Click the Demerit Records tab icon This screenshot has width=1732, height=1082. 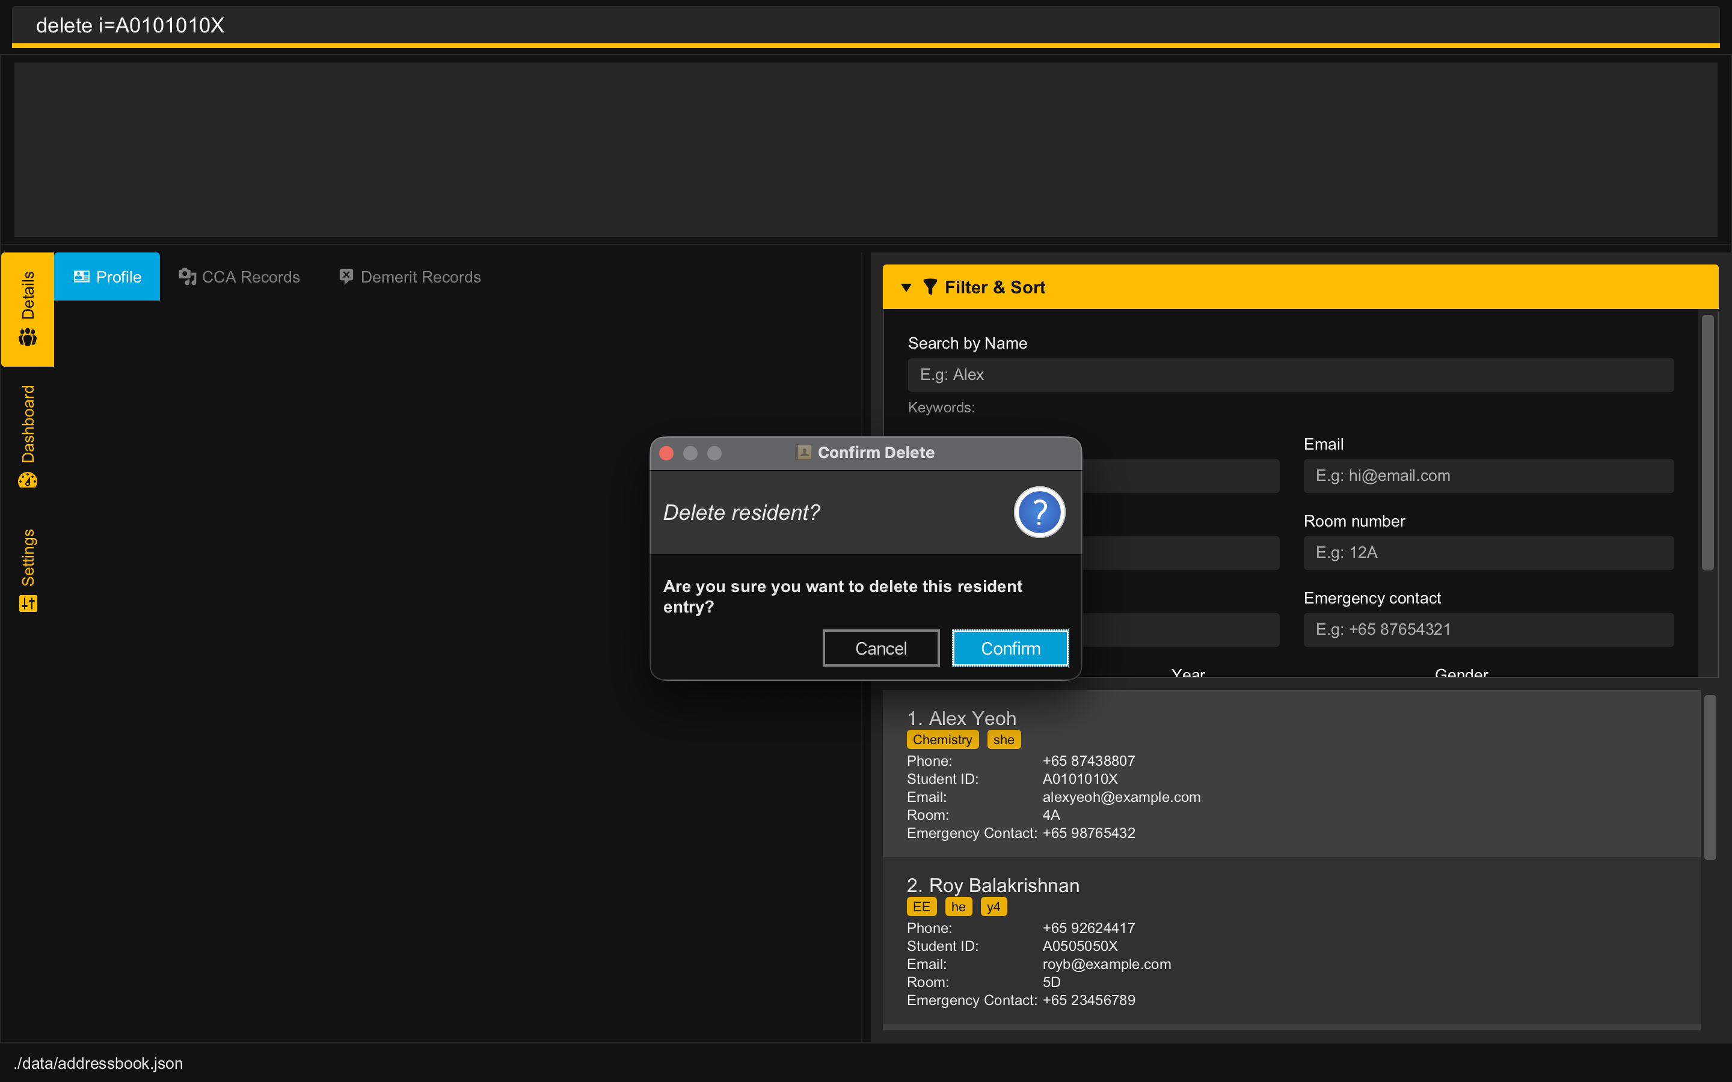346,277
